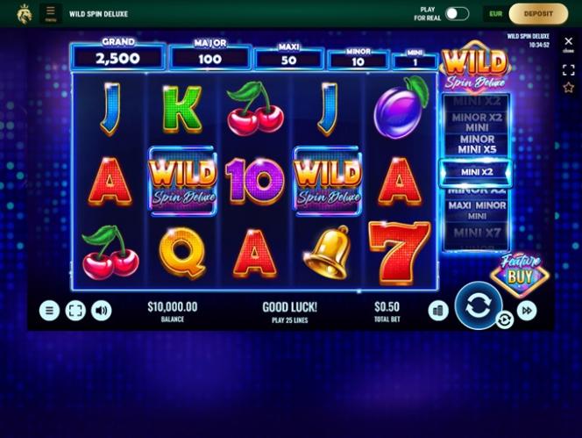Open the EUR currency selector
Screen dimensions: 582x438
[495, 14]
